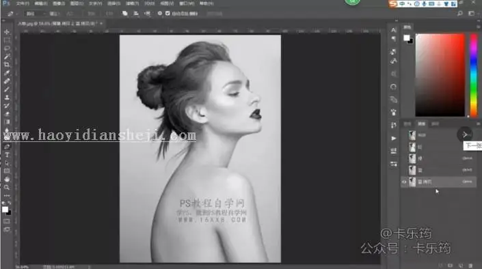The image size is (482, 269).
Task: Click the rainbow hue slider bar
Action: tap(474, 75)
